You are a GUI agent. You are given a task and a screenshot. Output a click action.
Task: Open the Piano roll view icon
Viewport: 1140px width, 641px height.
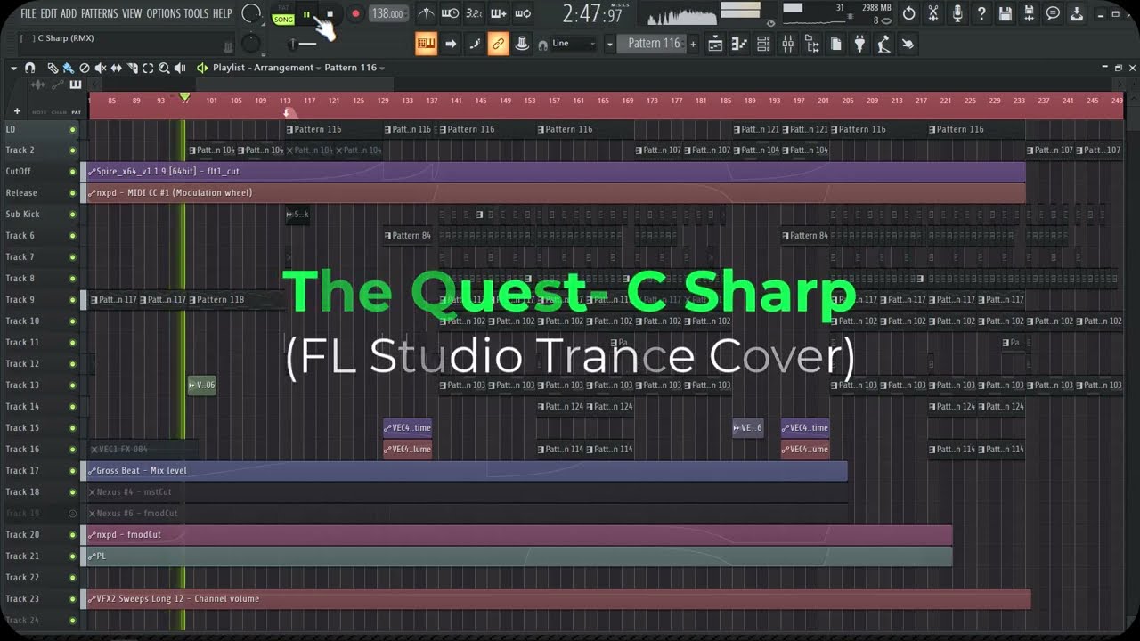tap(739, 44)
